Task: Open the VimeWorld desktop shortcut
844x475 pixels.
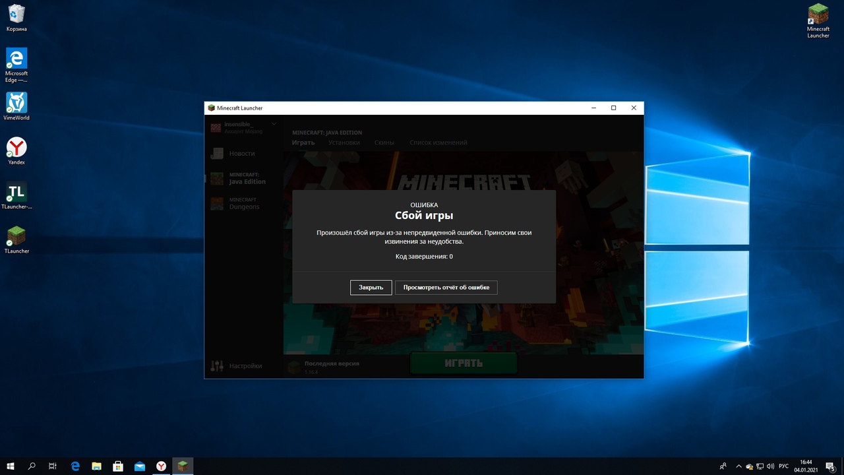Action: (x=16, y=106)
